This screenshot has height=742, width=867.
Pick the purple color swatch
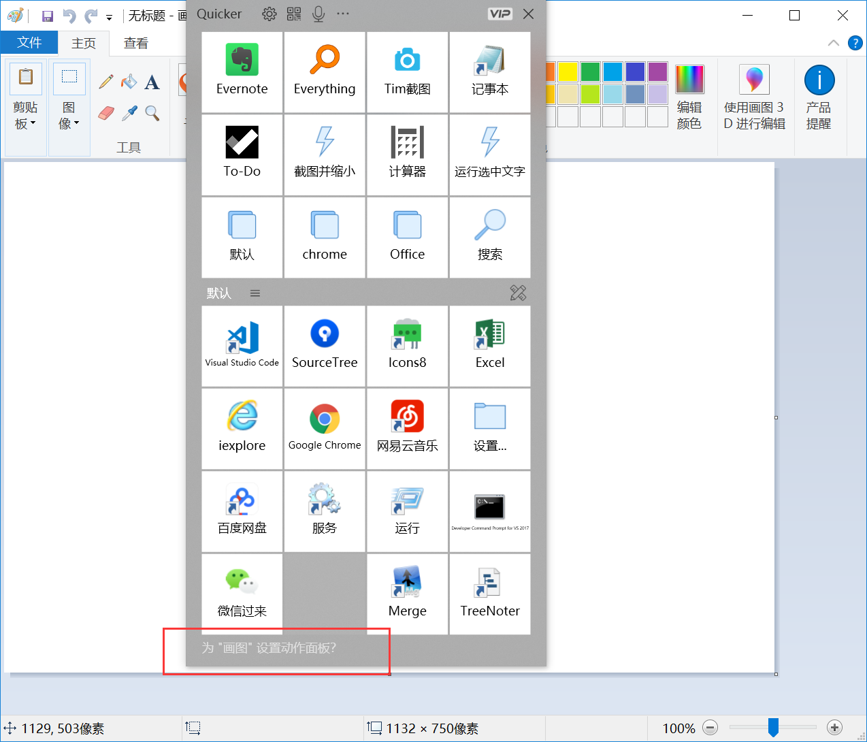(657, 71)
